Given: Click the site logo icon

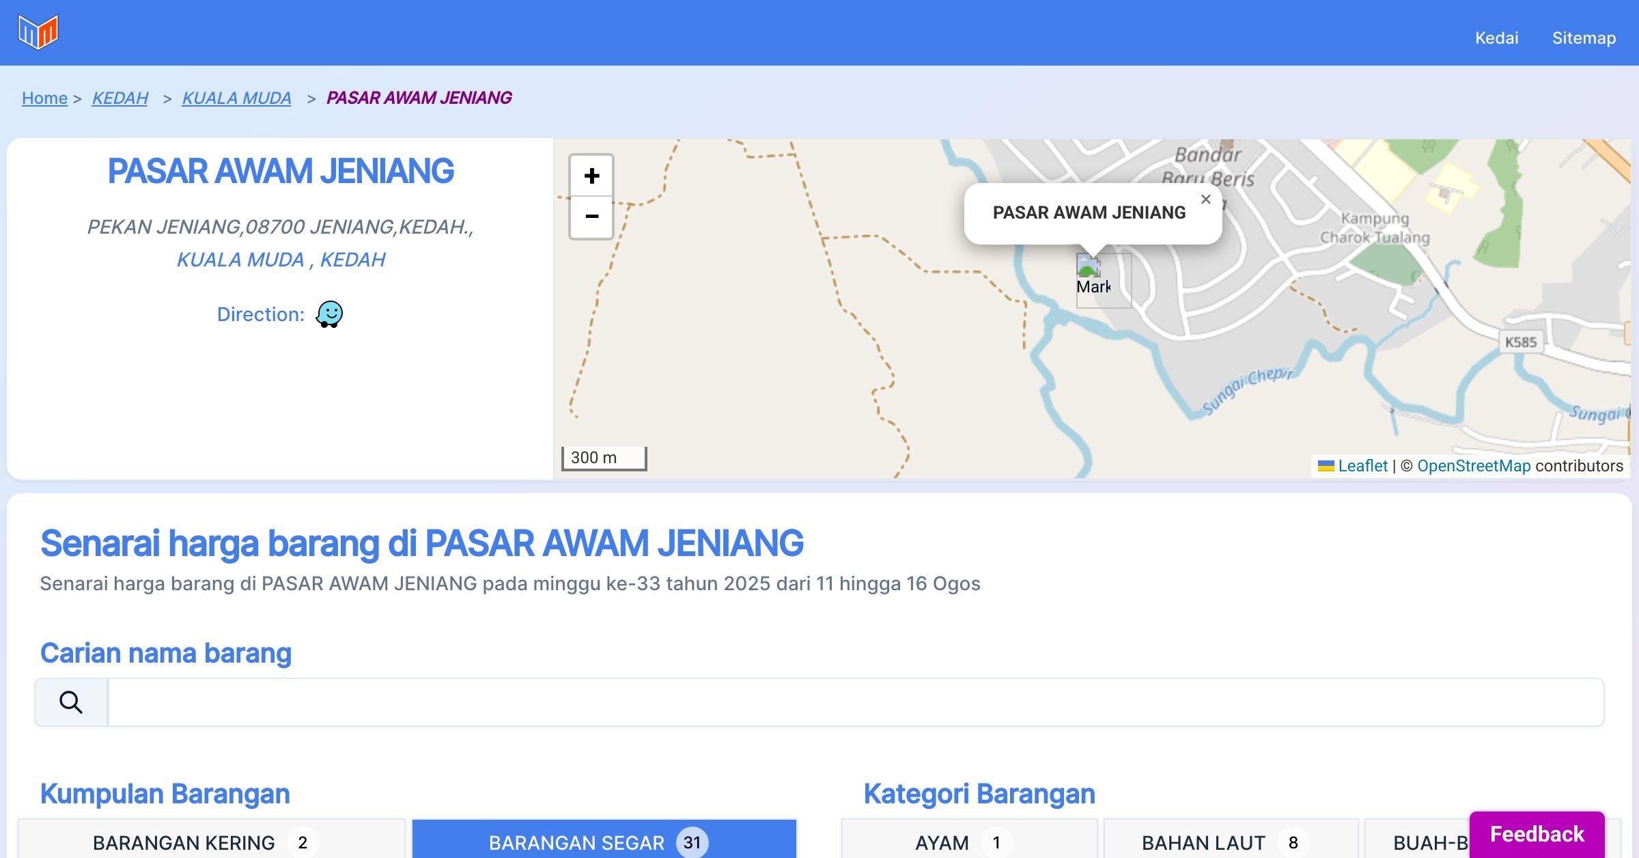Looking at the screenshot, I should [38, 32].
